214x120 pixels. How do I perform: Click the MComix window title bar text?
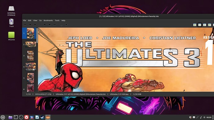(x=129, y=16)
